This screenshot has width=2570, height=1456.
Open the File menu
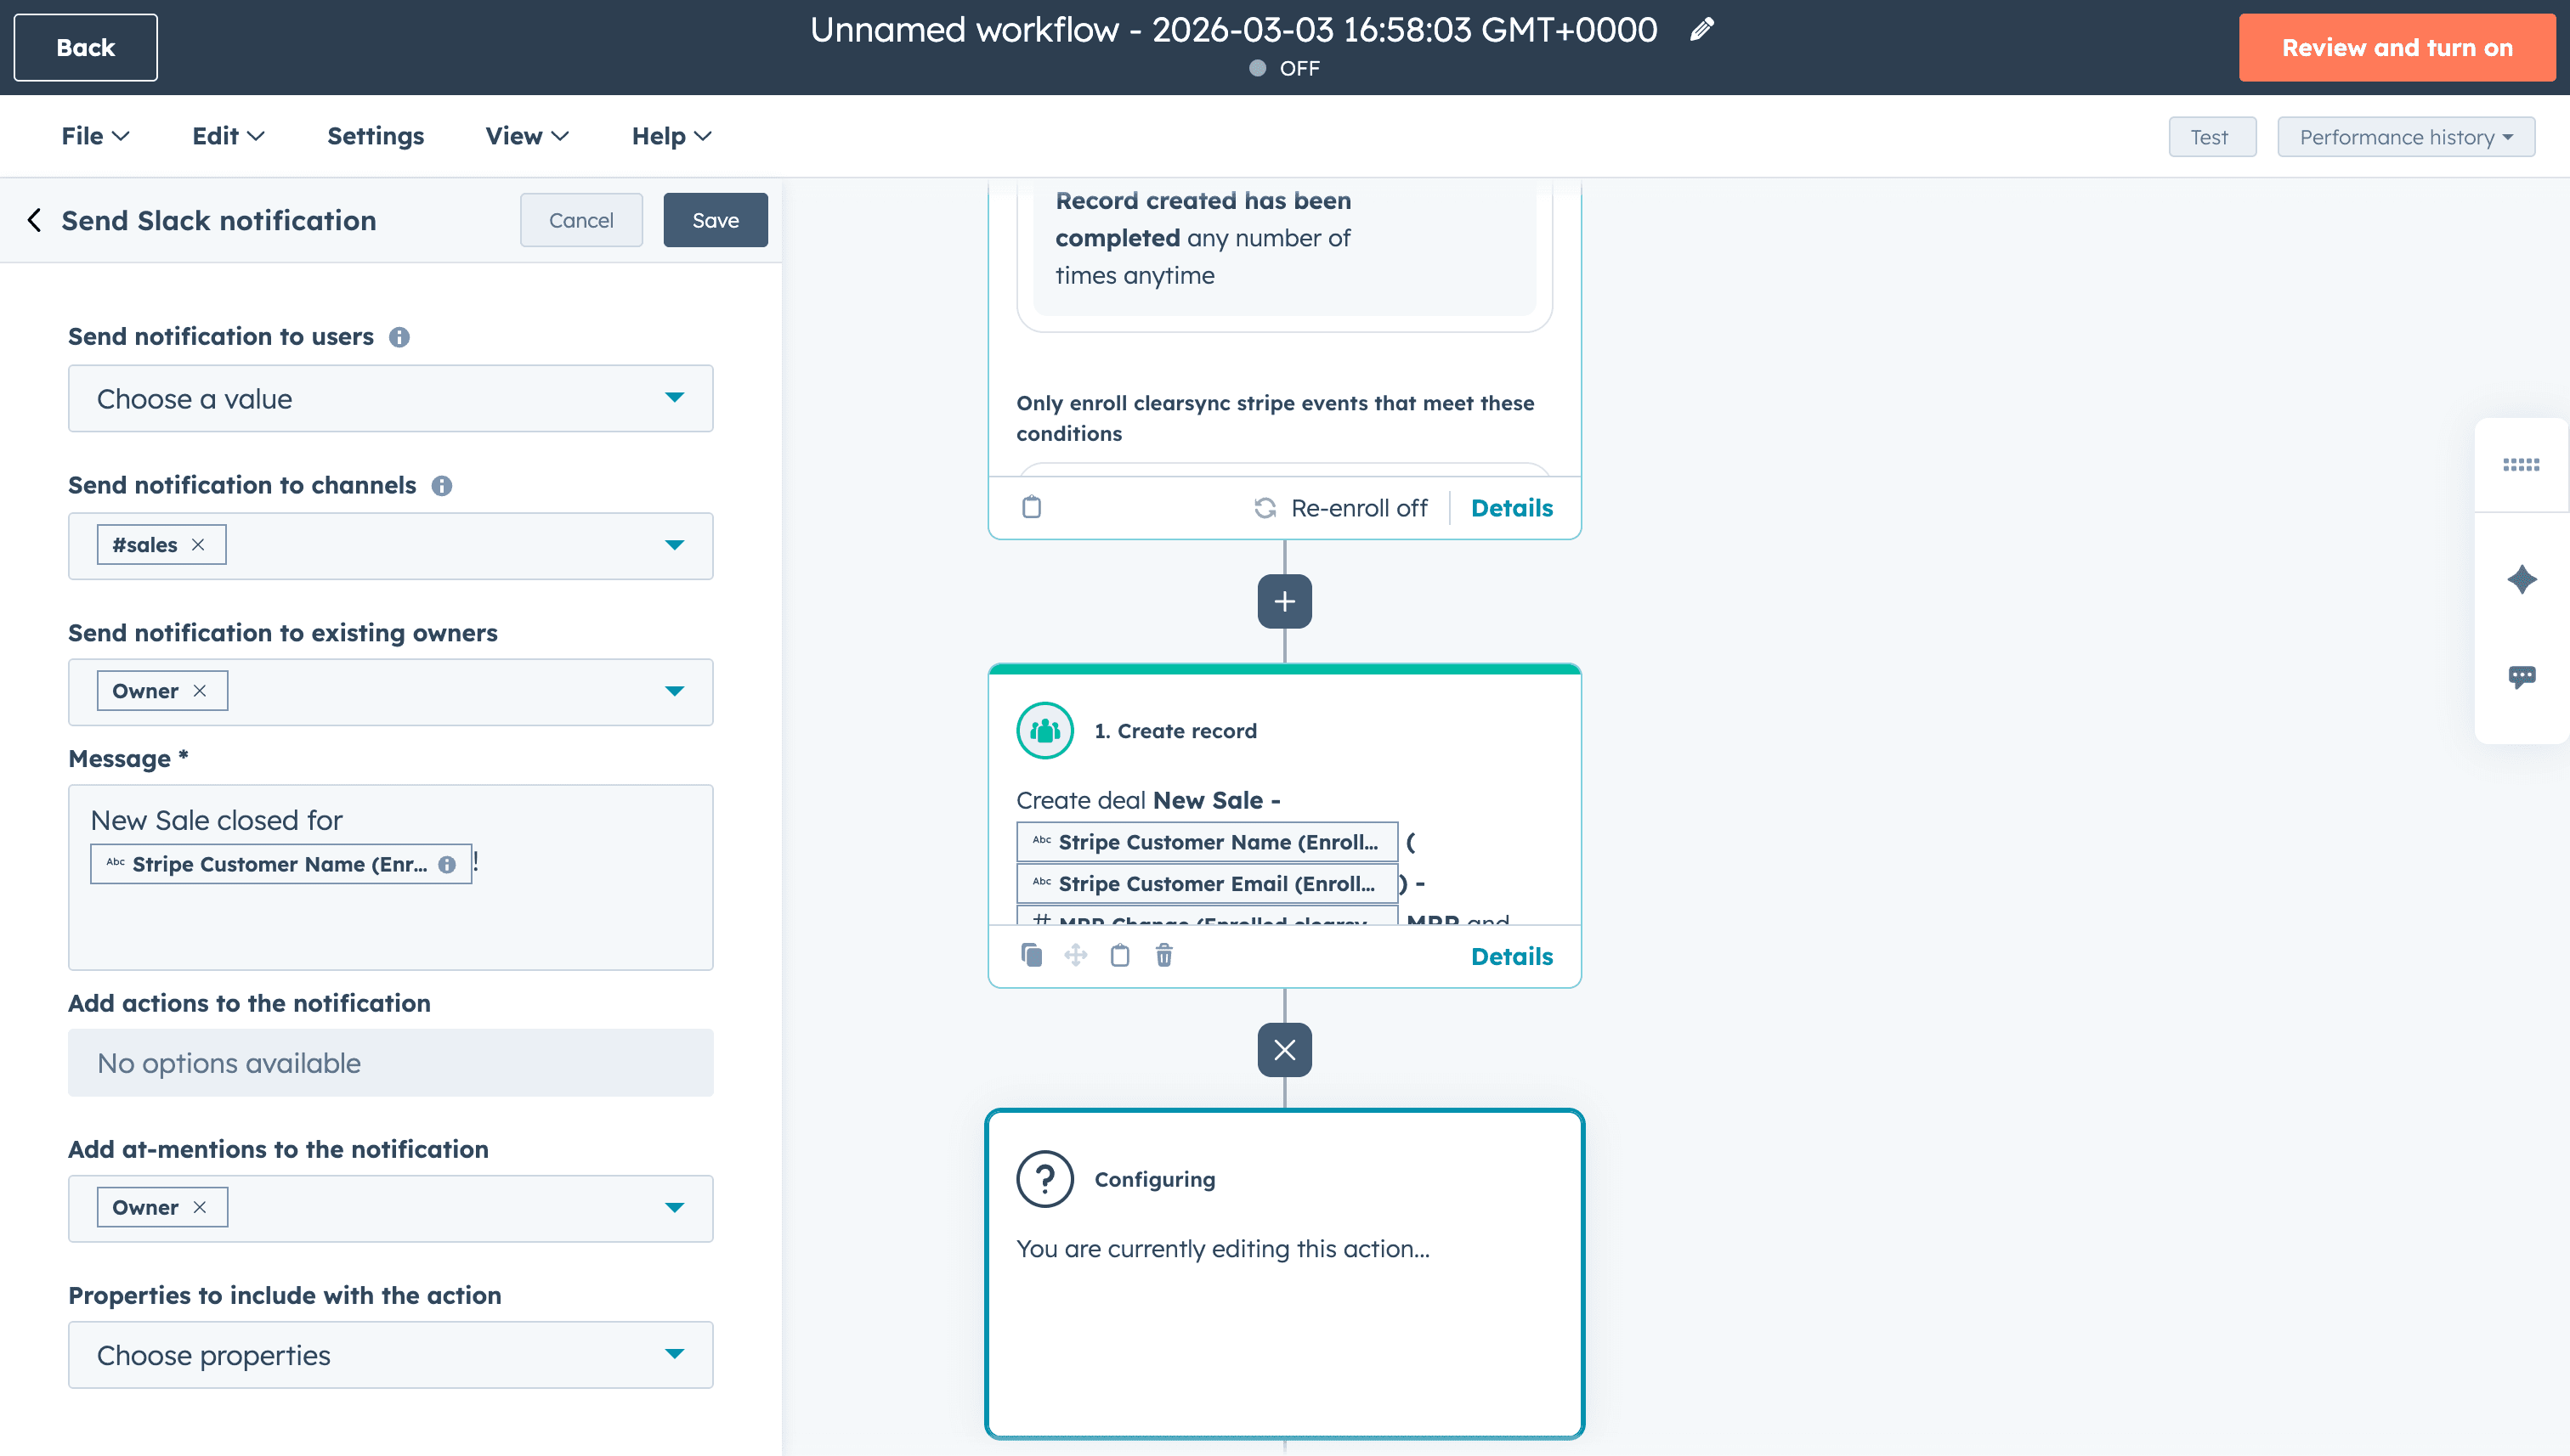94,136
